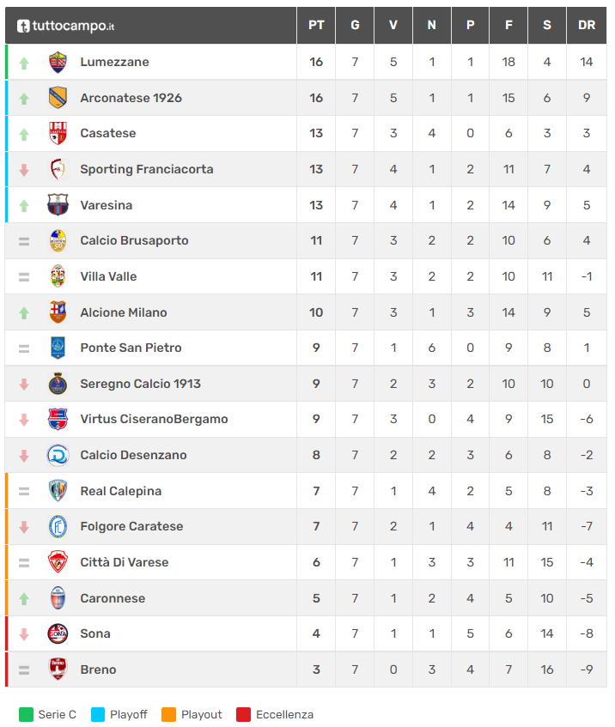Click the Sona club crest
This screenshot has height=727, width=615.
coord(58,633)
